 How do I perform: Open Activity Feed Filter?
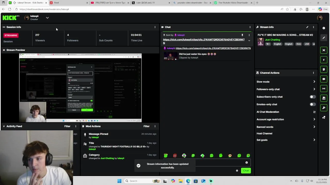[67, 126]
